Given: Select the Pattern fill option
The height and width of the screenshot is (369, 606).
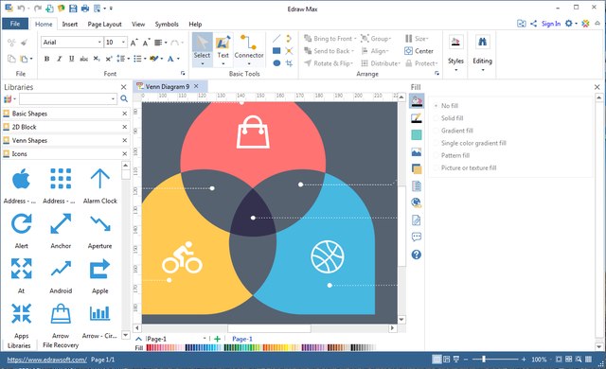Looking at the screenshot, I should (454, 155).
